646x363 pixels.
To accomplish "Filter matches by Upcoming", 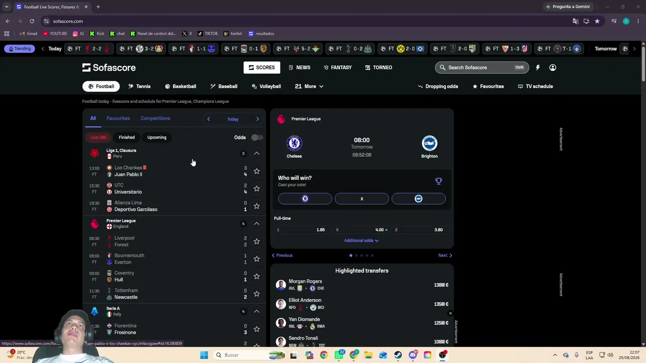I will click(156, 137).
